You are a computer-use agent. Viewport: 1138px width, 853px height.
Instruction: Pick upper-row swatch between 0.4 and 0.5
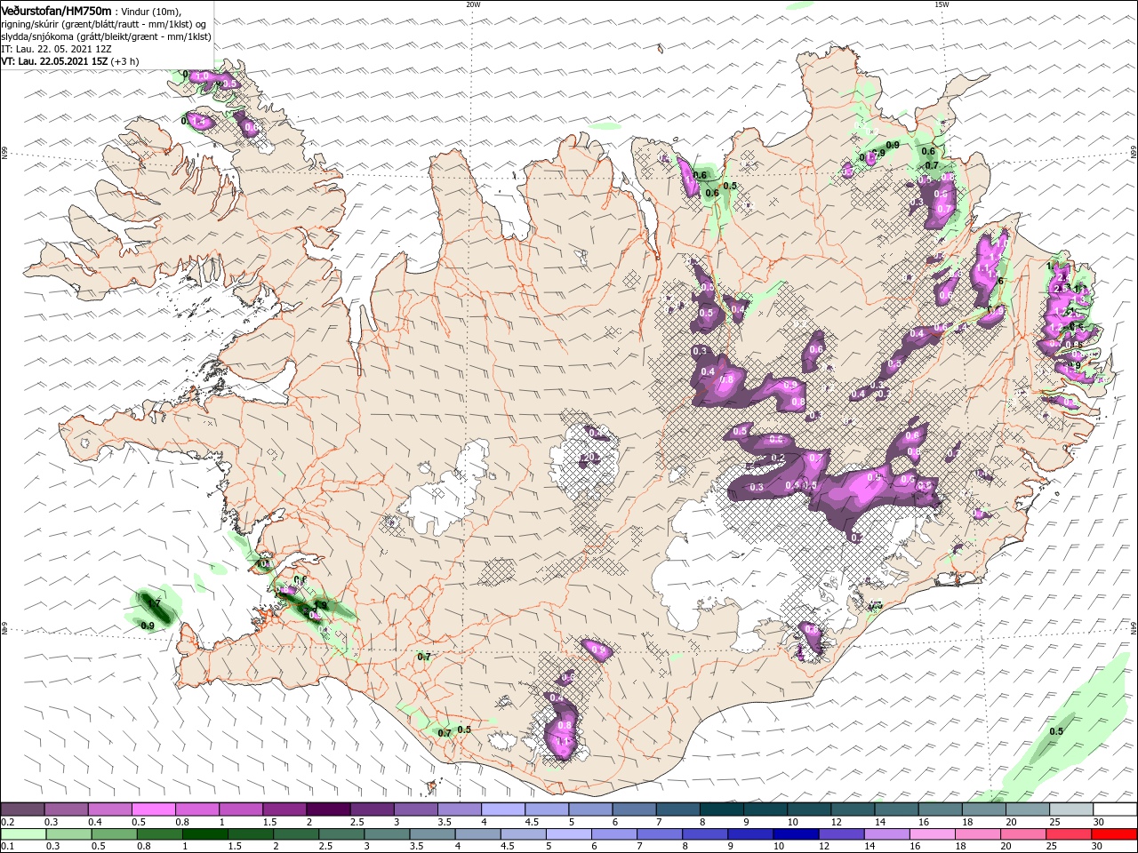[x=109, y=809]
